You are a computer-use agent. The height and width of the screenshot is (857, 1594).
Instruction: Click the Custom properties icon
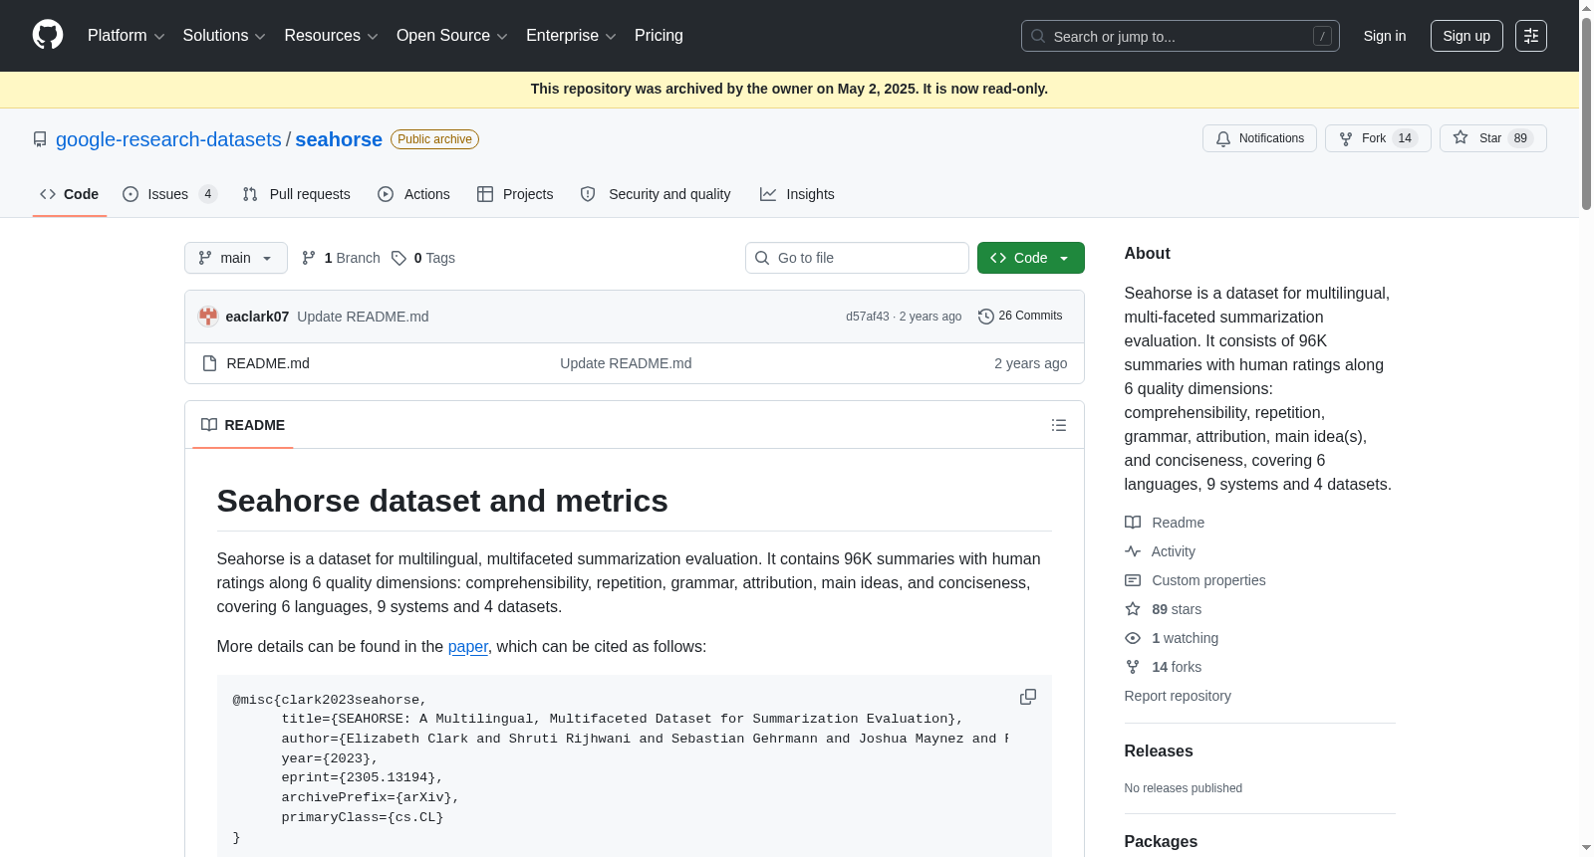click(x=1133, y=580)
